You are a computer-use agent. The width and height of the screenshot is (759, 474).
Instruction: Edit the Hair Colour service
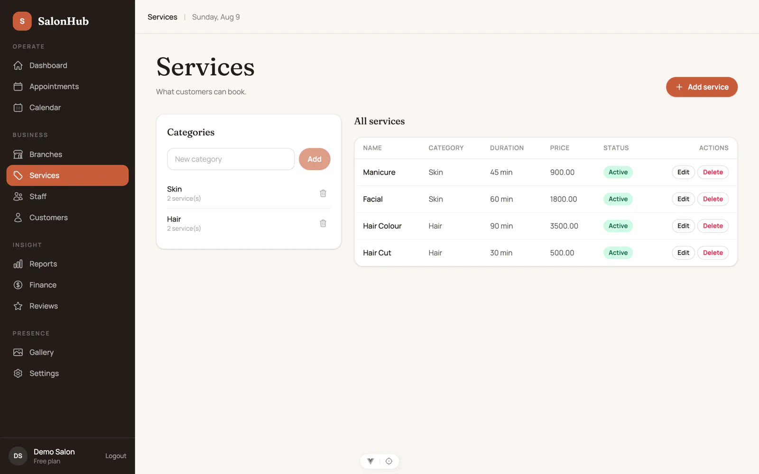point(683,226)
